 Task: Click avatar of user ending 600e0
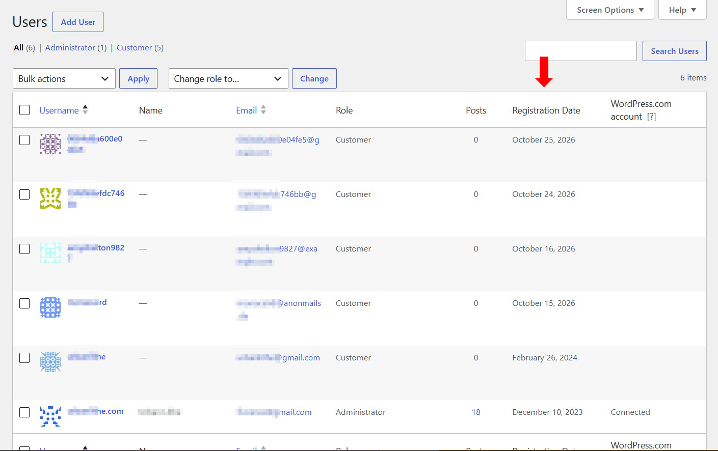pos(50,144)
